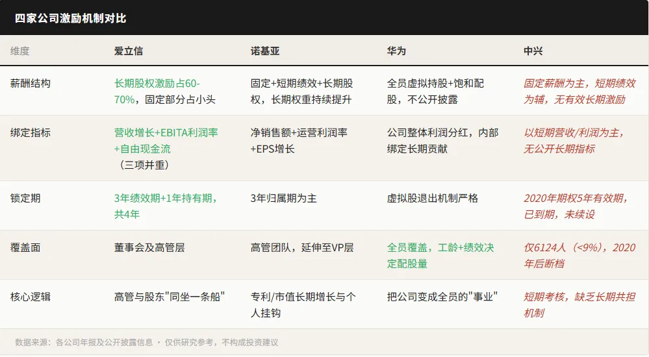649x357 pixels.
Task: Click the 绑定指标 row label
Action: tap(31, 132)
